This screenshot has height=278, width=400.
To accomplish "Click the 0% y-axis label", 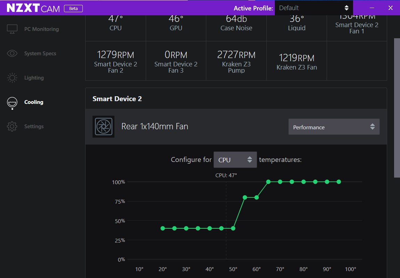I will pos(121,259).
